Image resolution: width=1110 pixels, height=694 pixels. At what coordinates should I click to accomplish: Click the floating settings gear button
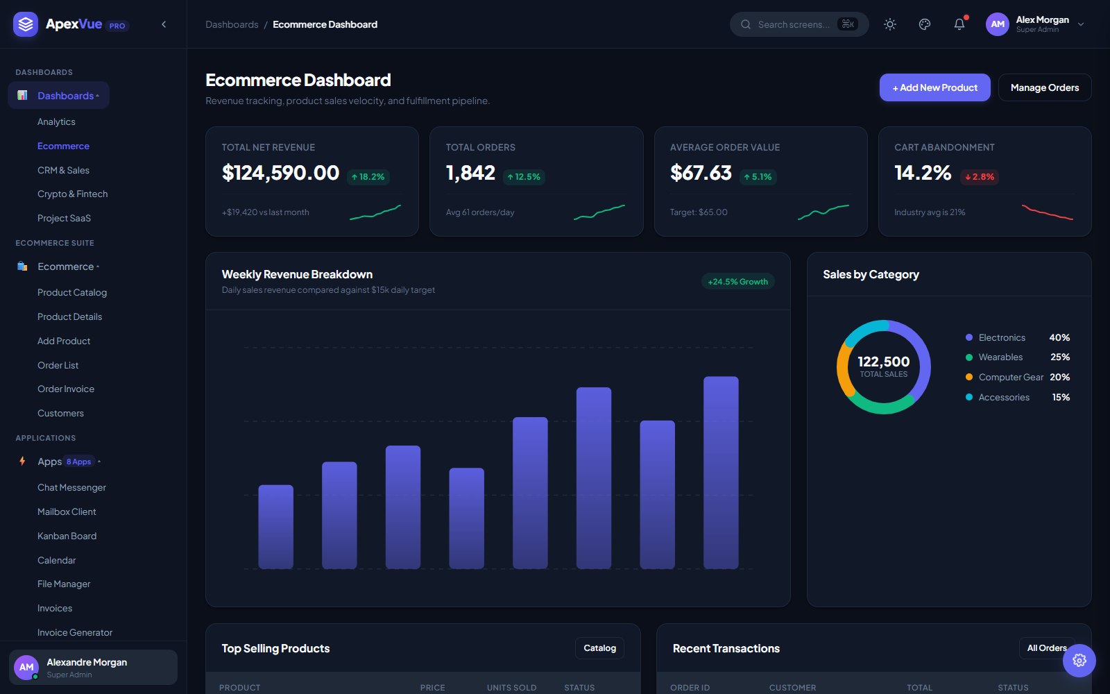point(1079,661)
